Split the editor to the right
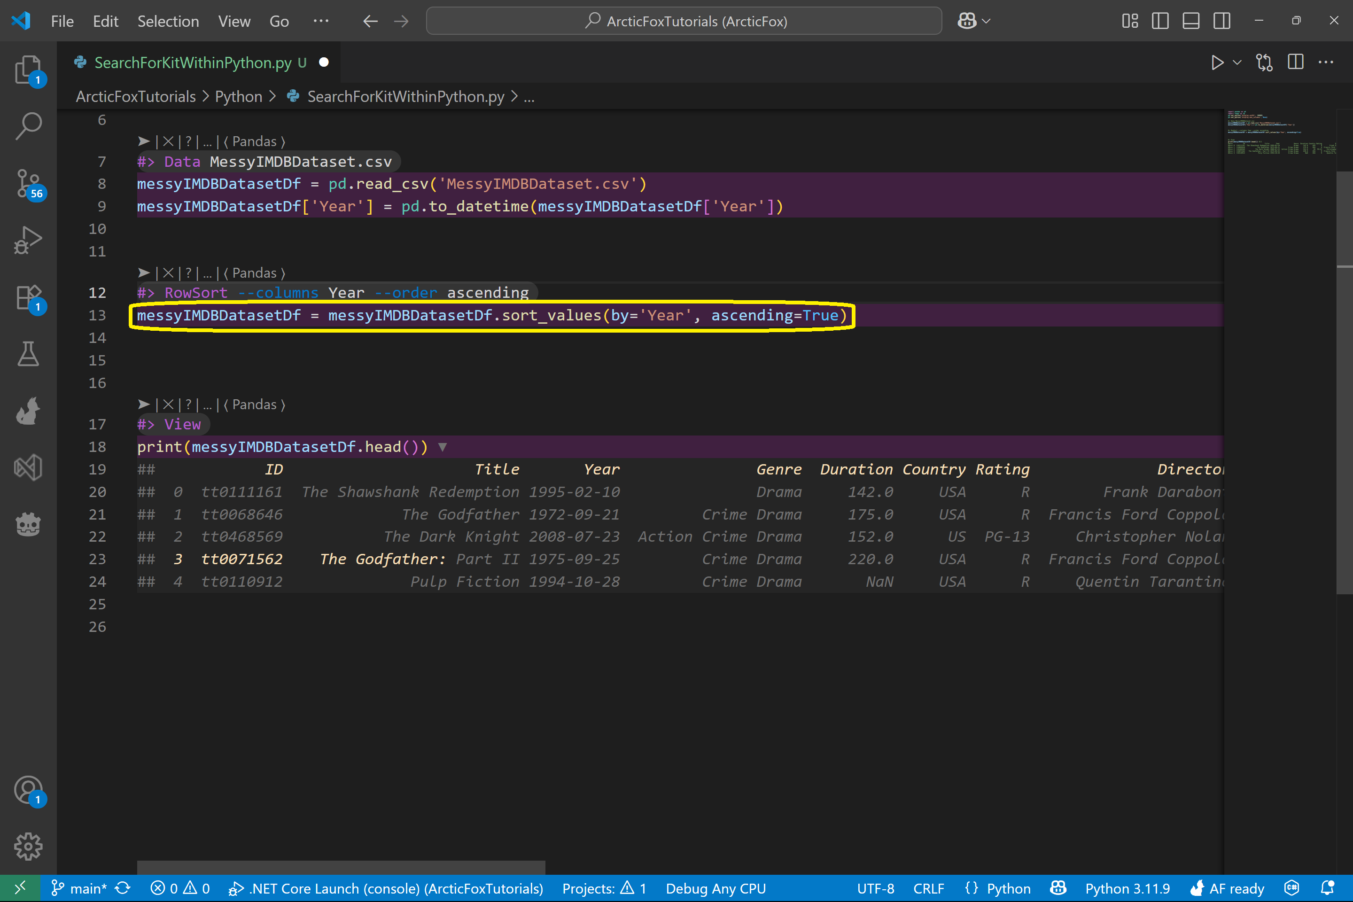Viewport: 1353px width, 902px height. (1296, 62)
